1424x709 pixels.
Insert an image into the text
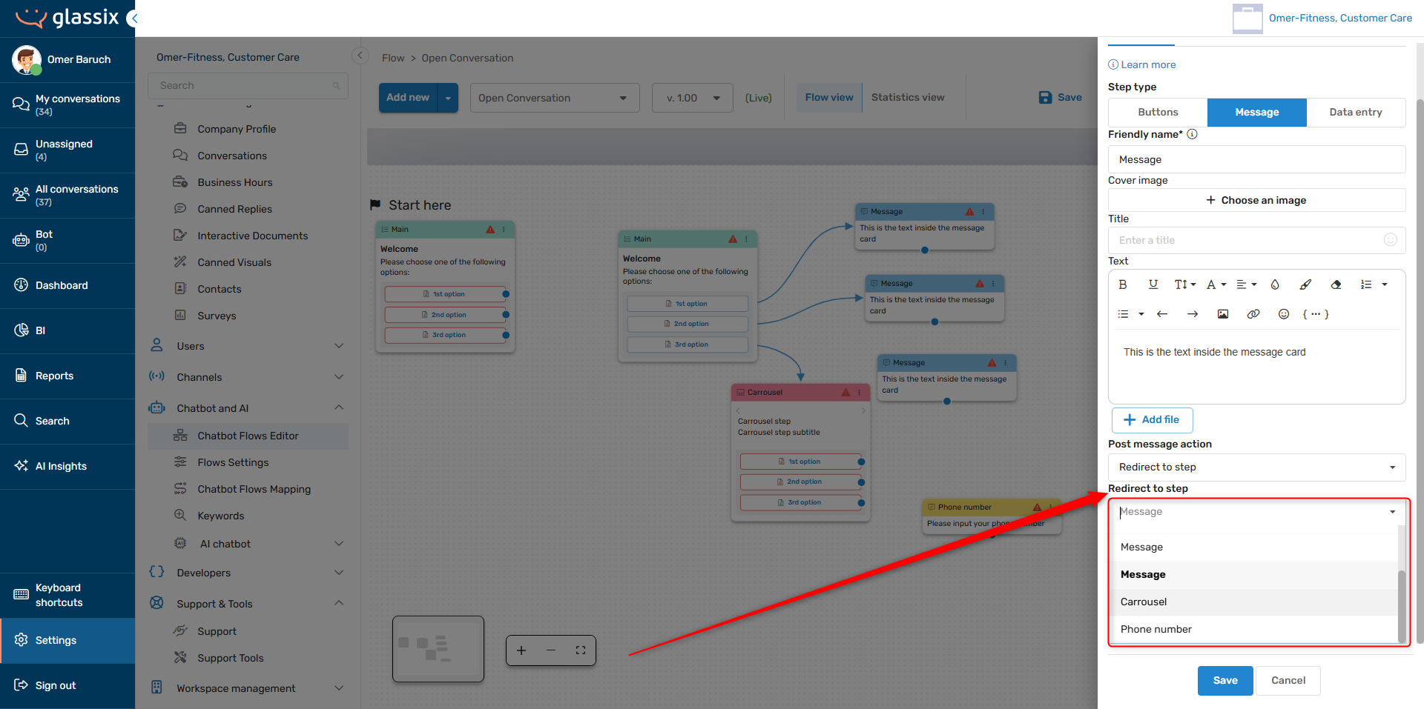coord(1223,314)
